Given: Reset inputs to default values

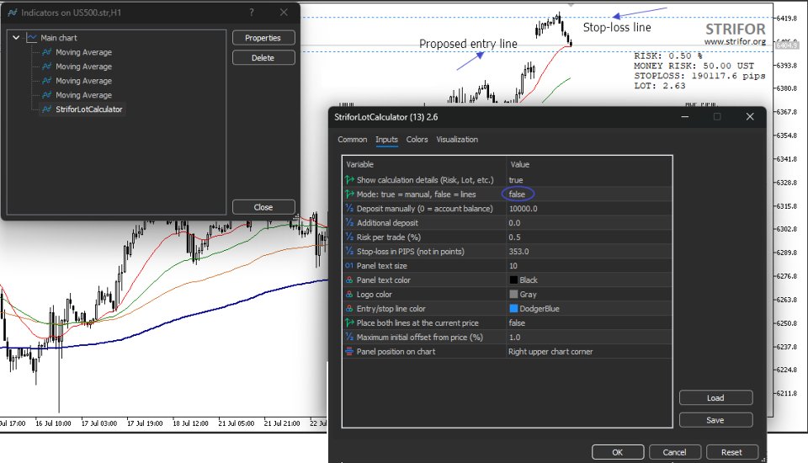Looking at the screenshot, I should pyautogui.click(x=731, y=452).
